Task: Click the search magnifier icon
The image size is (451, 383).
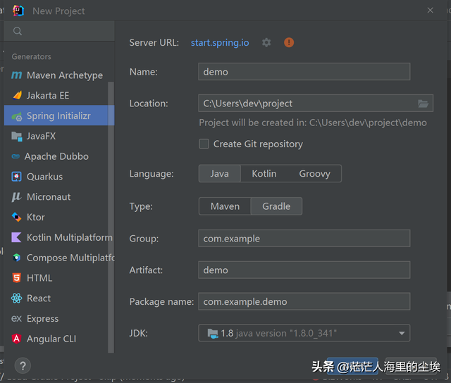Action: pyautogui.click(x=18, y=31)
